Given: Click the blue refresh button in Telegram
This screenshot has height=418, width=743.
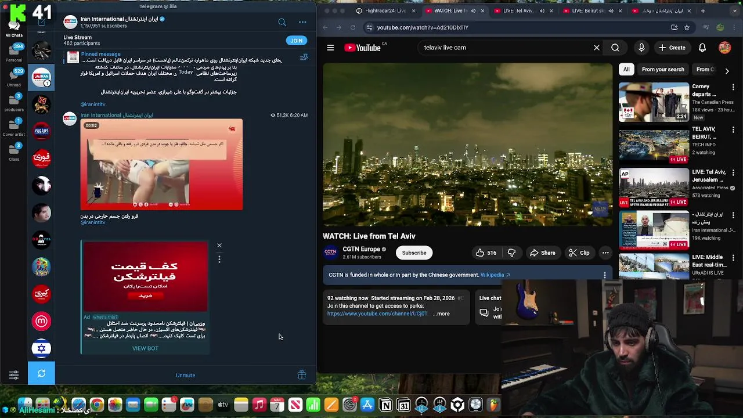Looking at the screenshot, I should (41, 373).
